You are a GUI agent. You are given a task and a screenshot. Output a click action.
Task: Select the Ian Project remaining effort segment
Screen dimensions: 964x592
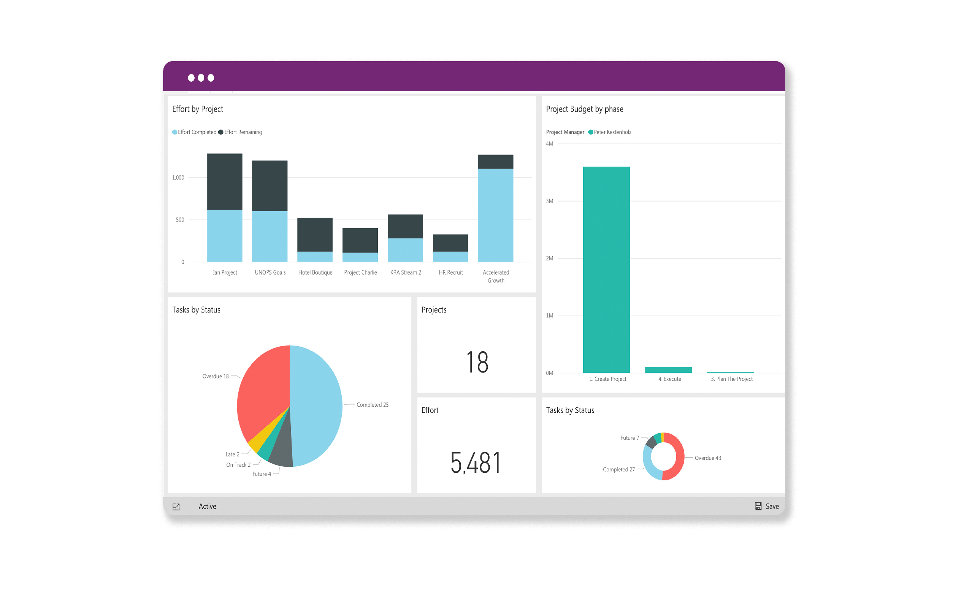(x=225, y=182)
